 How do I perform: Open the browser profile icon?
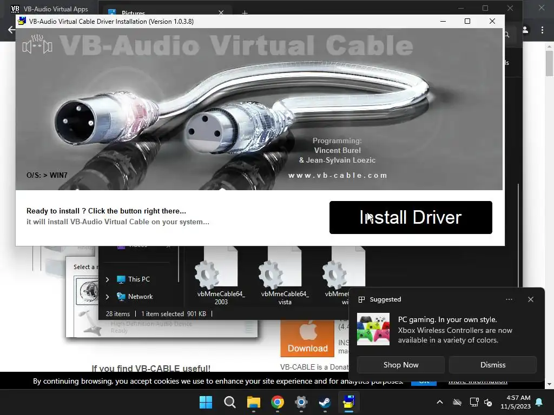[525, 30]
